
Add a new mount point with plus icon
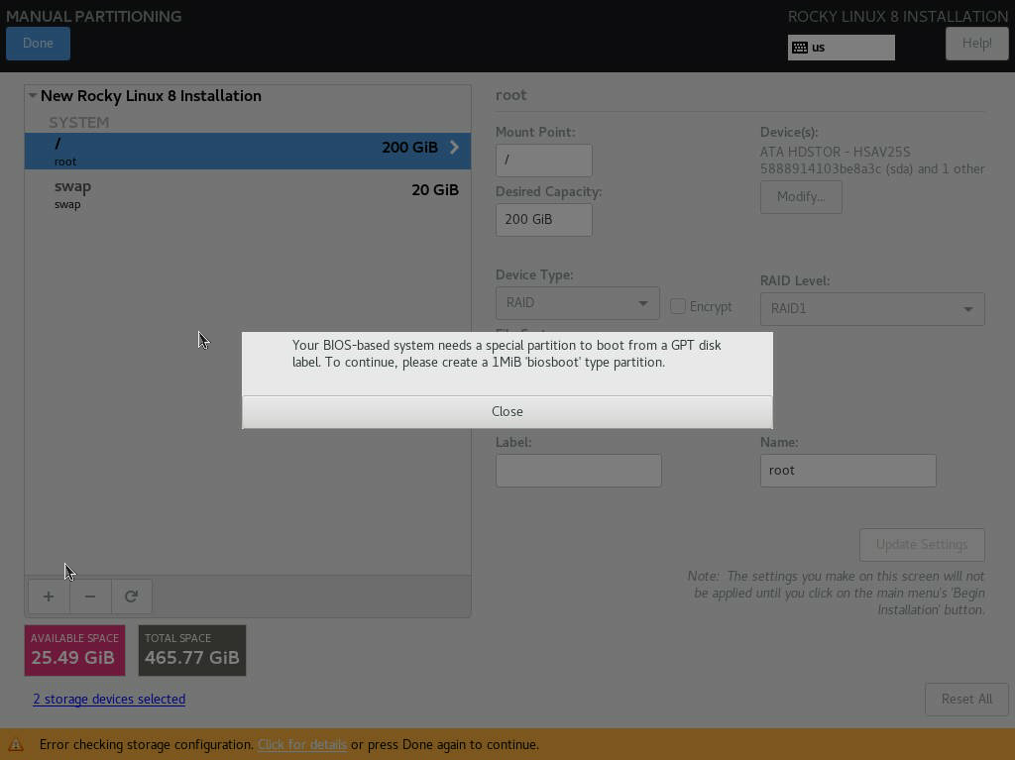click(49, 597)
